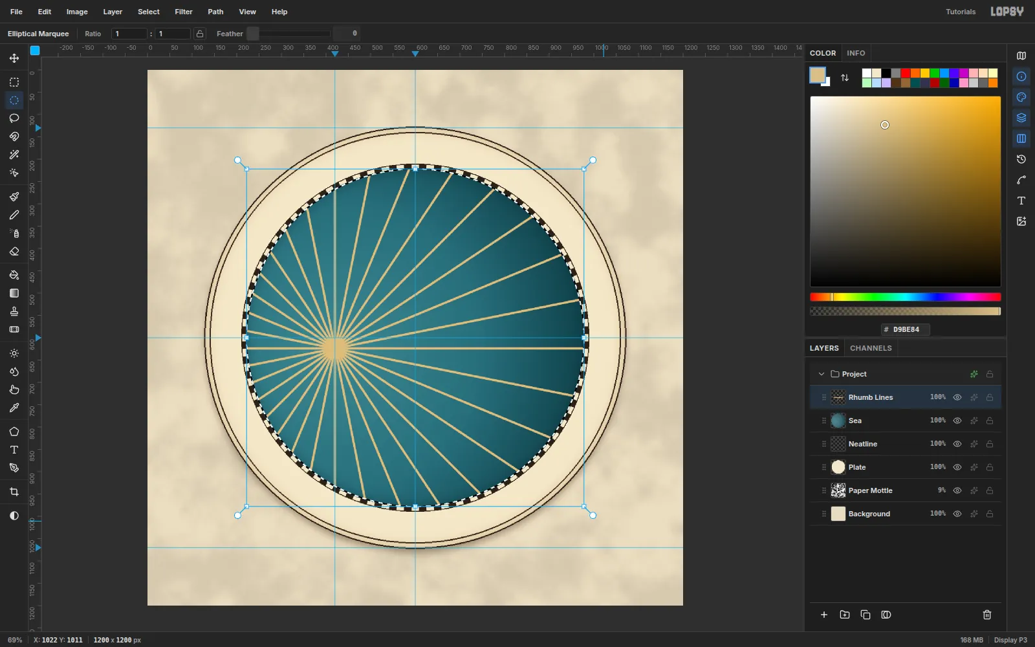1035x647 pixels.
Task: Toggle the ratio lock in options bar
Action: click(200, 34)
